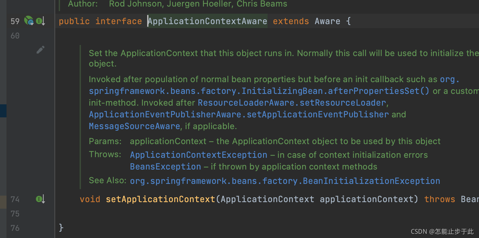Click the 'extends' keyword
Viewport: 479px width, 238px height.
tap(291, 21)
